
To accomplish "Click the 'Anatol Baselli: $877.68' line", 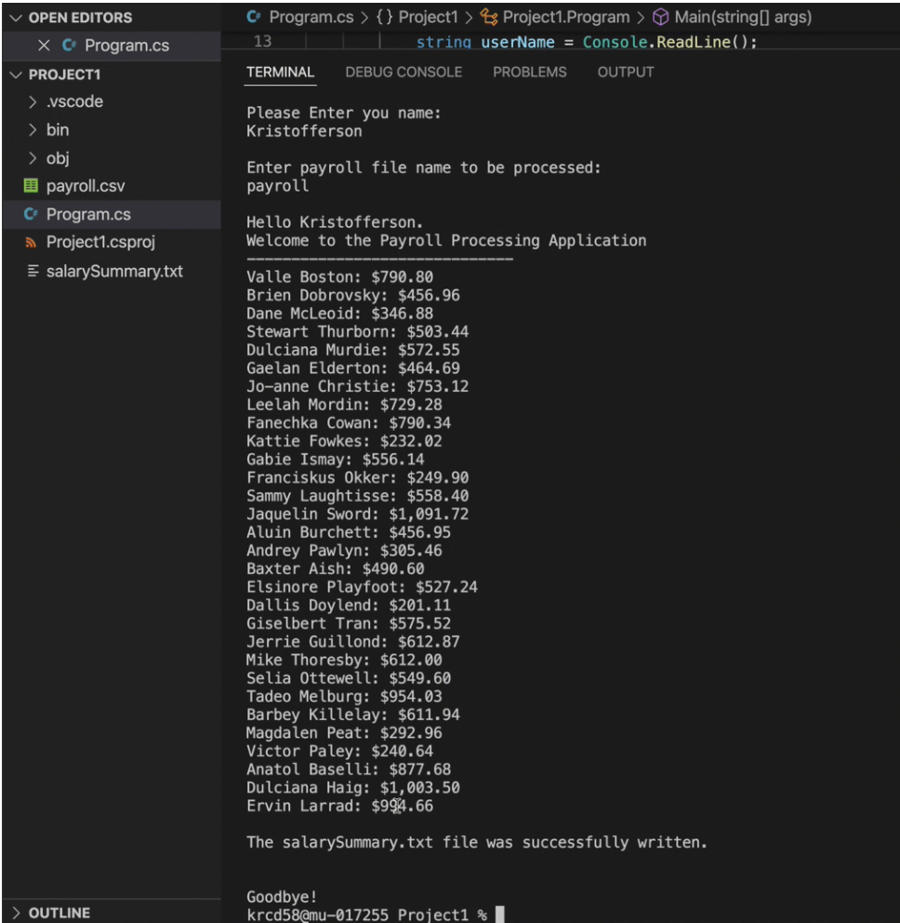I will [x=349, y=770].
